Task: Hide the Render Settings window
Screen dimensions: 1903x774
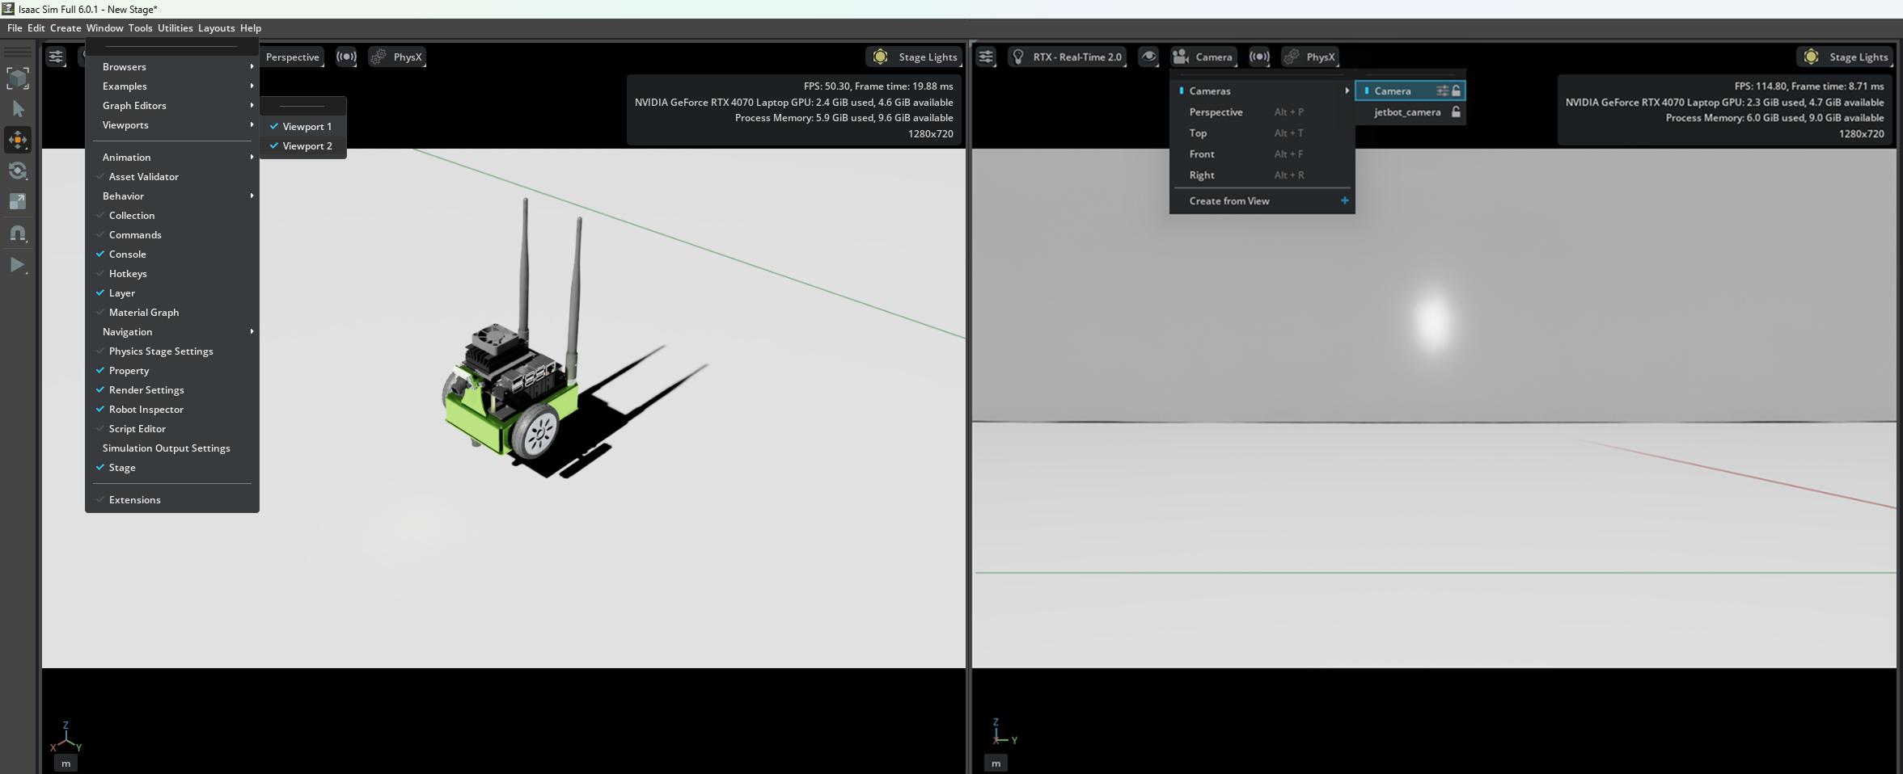Action: [x=172, y=390]
